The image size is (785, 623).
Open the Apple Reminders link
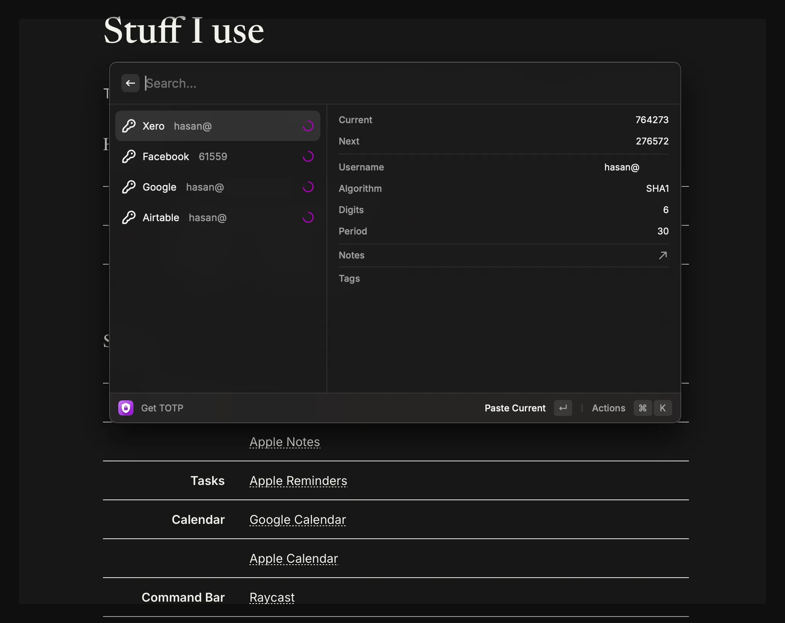298,481
